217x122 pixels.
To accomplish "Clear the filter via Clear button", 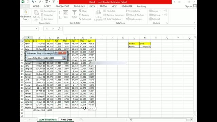I will click(x=83, y=11).
